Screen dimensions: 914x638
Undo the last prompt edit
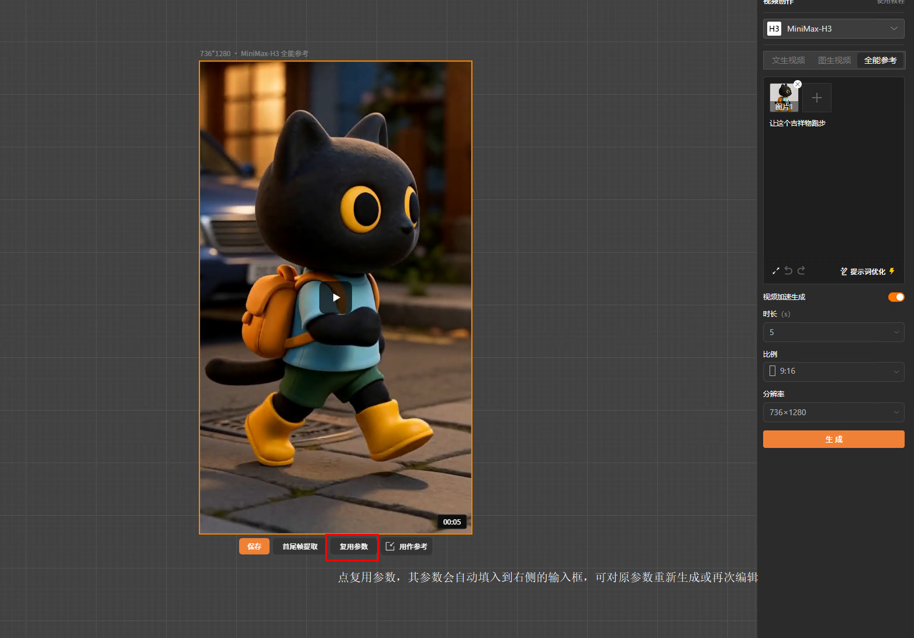click(x=788, y=270)
